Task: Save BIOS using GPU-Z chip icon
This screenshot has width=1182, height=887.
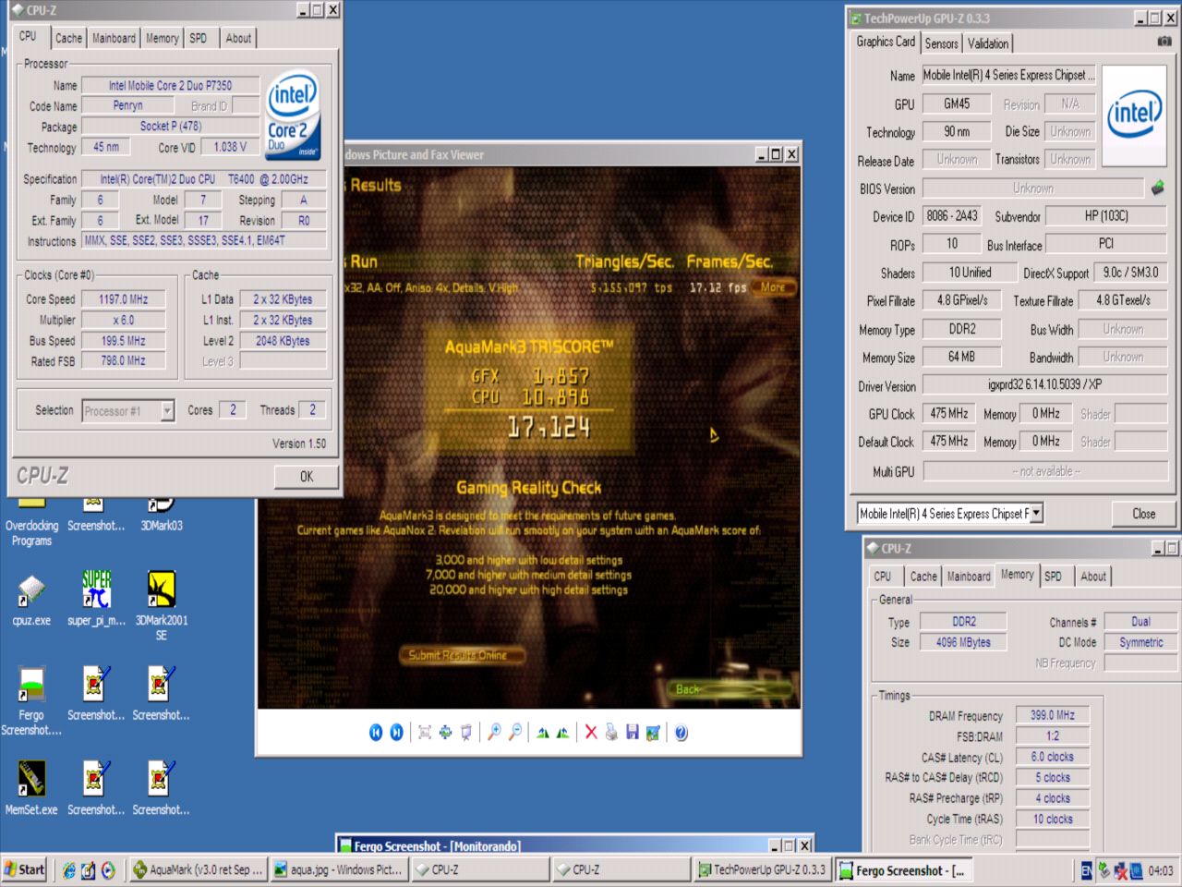Action: (1157, 188)
